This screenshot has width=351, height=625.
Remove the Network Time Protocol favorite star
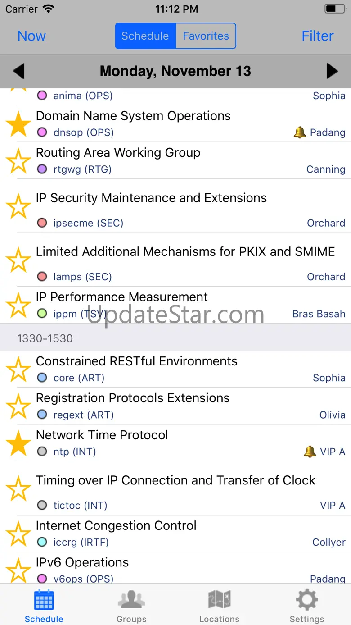coord(18,443)
